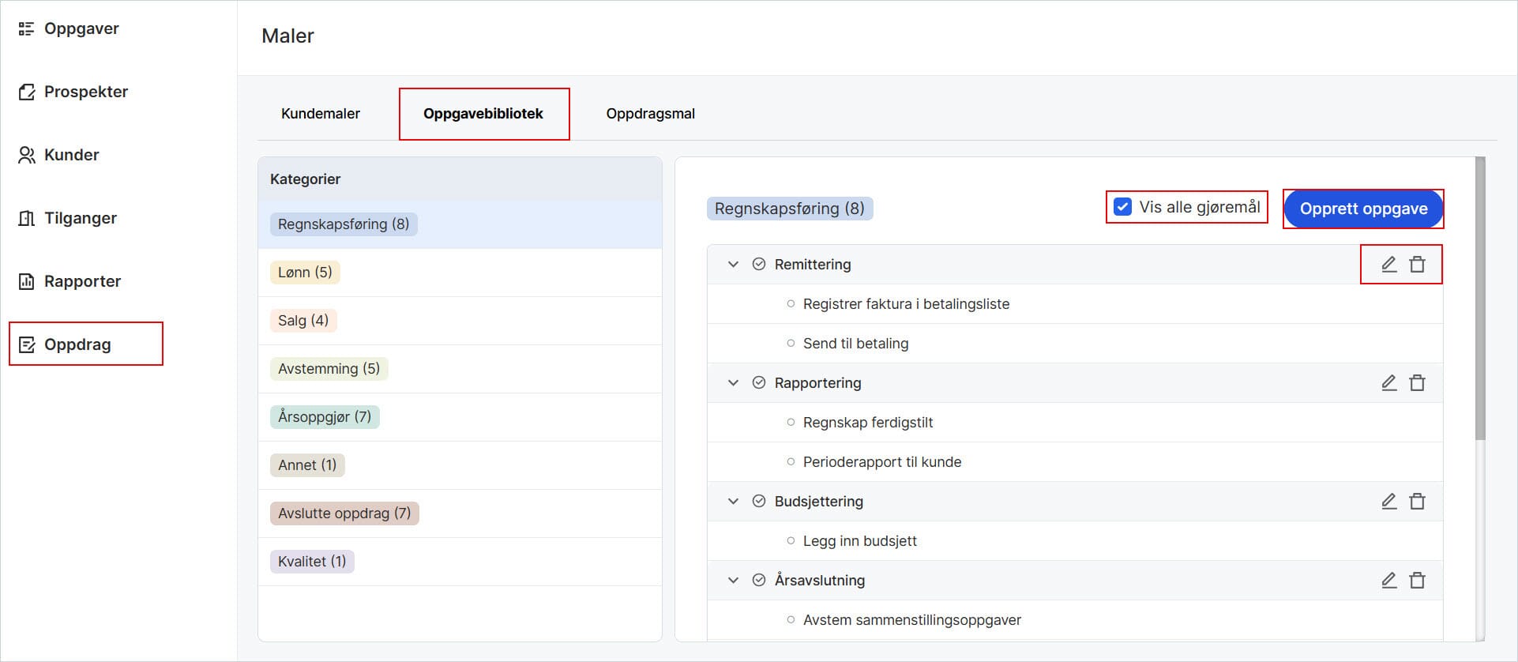This screenshot has width=1518, height=662.
Task: Select the Lønn (5) category tag
Action: coord(305,273)
